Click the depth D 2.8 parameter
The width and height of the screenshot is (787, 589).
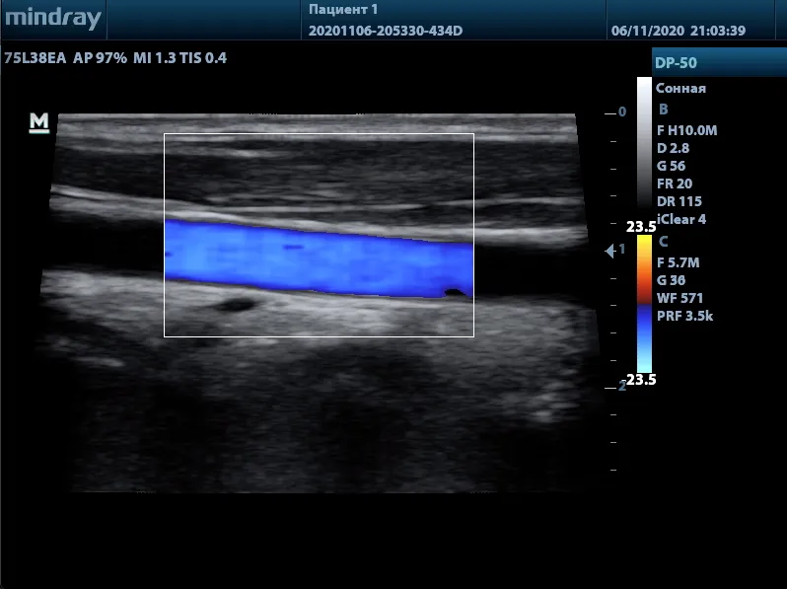click(673, 147)
